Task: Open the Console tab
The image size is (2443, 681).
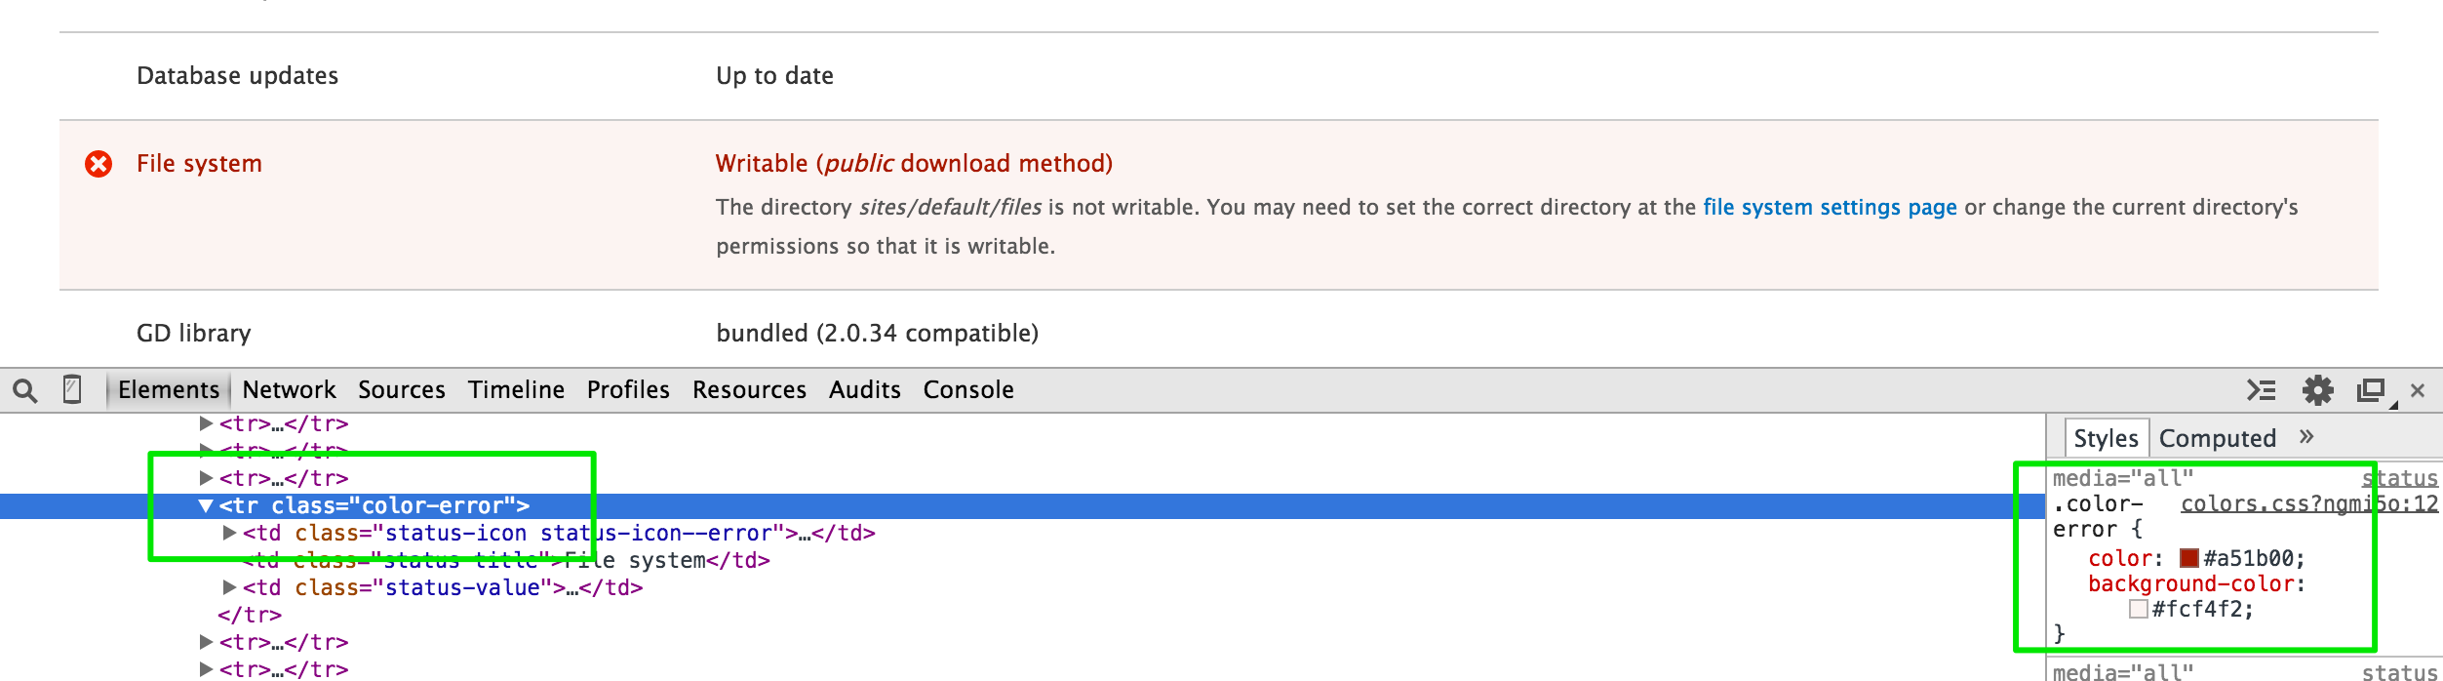Action: tap(967, 390)
